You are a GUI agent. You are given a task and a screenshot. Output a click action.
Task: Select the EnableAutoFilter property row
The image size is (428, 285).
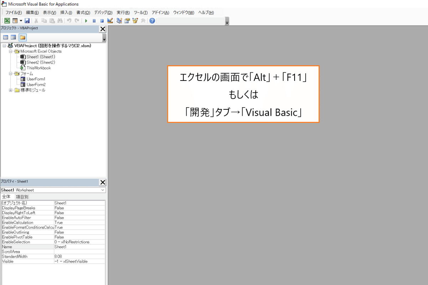point(53,217)
